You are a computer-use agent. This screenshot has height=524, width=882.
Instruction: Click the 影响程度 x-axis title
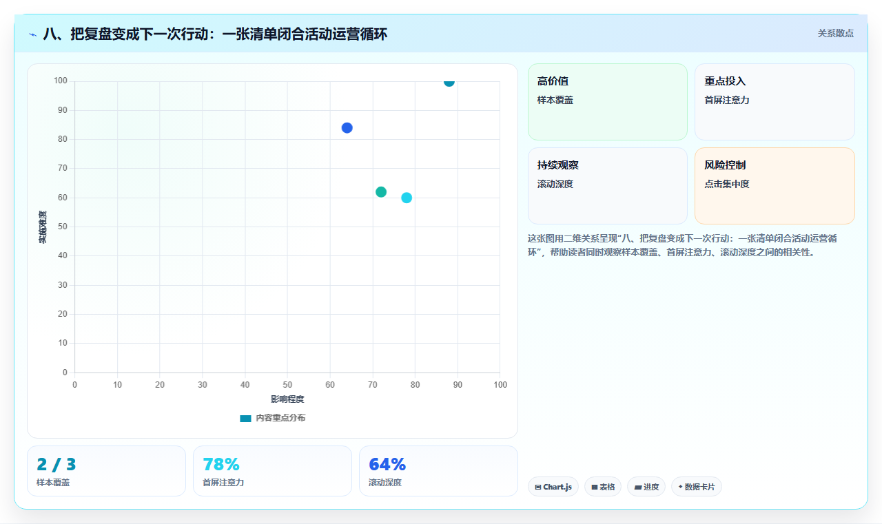(287, 399)
